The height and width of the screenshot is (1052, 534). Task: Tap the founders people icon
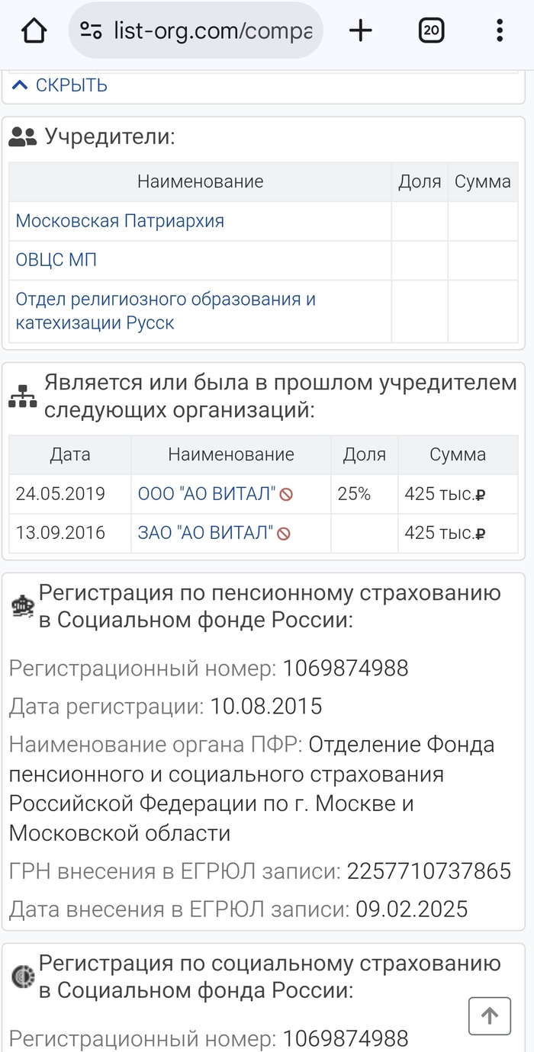(x=23, y=137)
